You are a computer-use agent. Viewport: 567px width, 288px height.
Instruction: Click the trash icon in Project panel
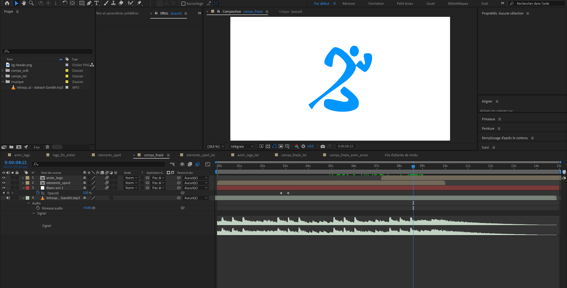point(47,147)
